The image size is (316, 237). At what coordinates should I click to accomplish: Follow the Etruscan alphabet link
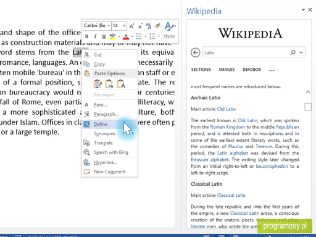click(x=210, y=160)
